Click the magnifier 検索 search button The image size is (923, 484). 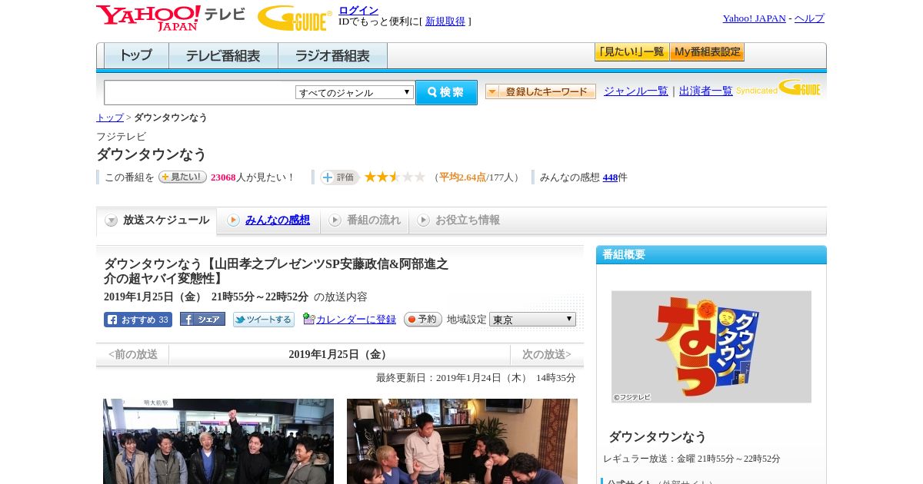coord(446,92)
